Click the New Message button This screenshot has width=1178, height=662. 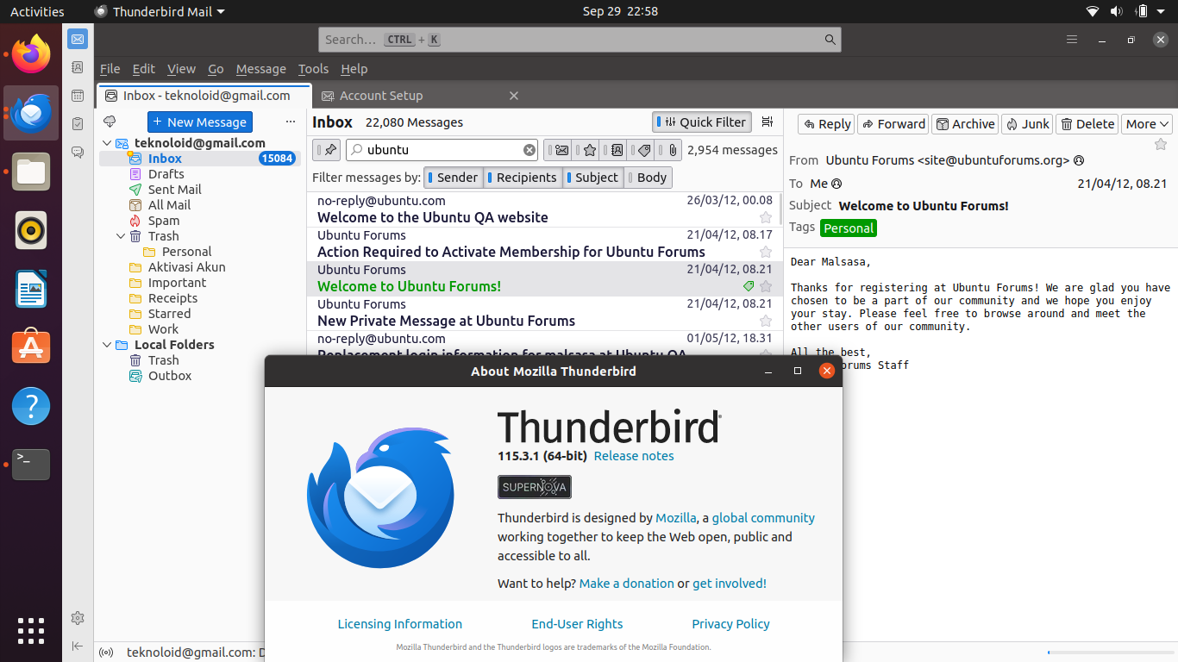(200, 122)
